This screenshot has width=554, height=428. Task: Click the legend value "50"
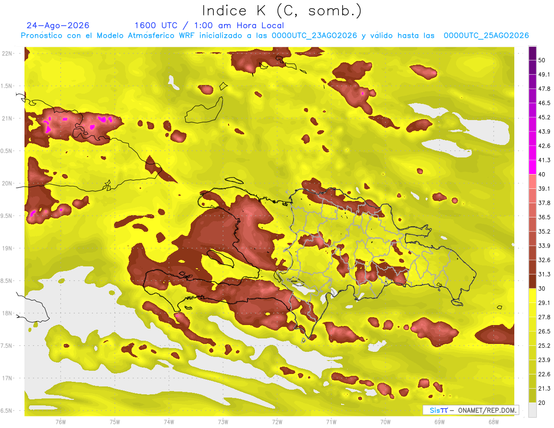pyautogui.click(x=542, y=60)
